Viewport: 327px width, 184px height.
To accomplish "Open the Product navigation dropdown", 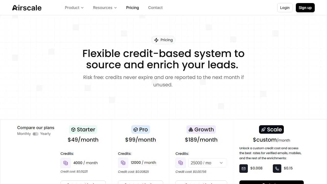I will [74, 8].
